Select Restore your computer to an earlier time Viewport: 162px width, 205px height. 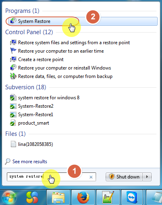pyautogui.click(x=61, y=51)
